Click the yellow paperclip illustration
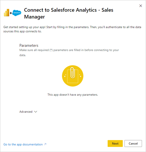This screenshot has height=152, width=146. click(x=73, y=76)
